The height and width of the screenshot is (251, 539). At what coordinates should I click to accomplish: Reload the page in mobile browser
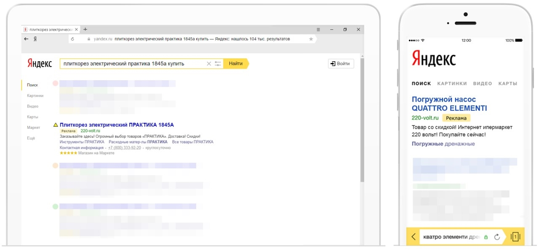click(x=497, y=237)
